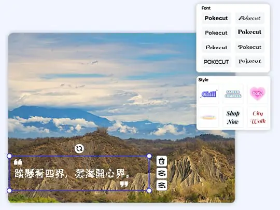This screenshot has width=280, height=210.
Task: Apply the Career Compass text style
Action: [x=233, y=94]
